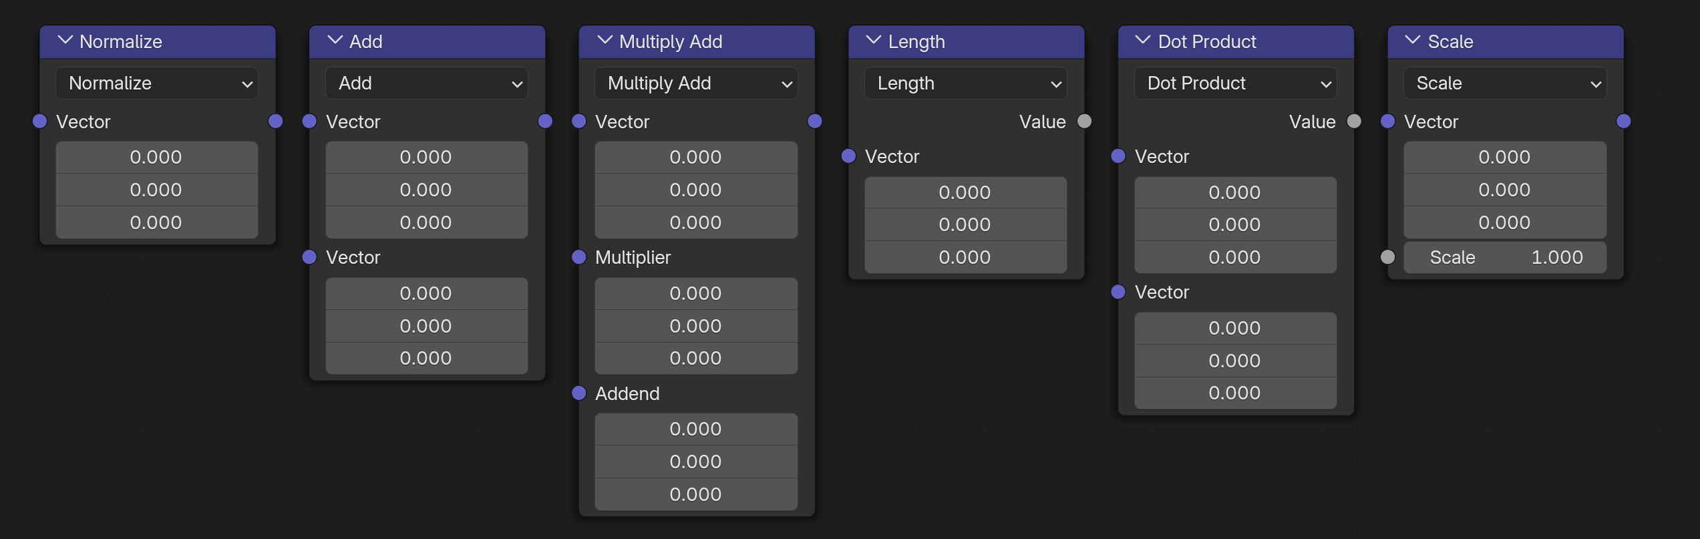Collapse the Add node using its header chevron

click(x=335, y=41)
